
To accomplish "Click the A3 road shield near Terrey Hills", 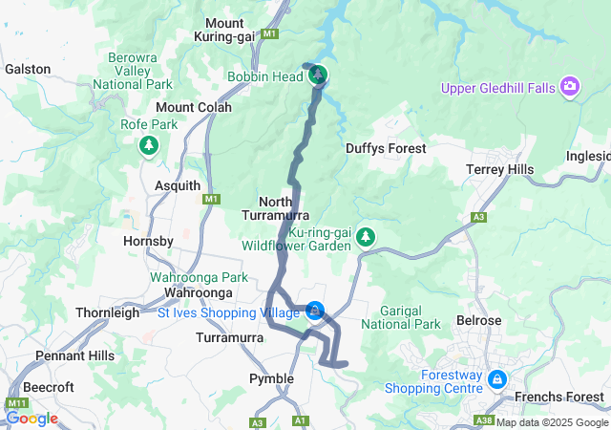I will pos(478,217).
